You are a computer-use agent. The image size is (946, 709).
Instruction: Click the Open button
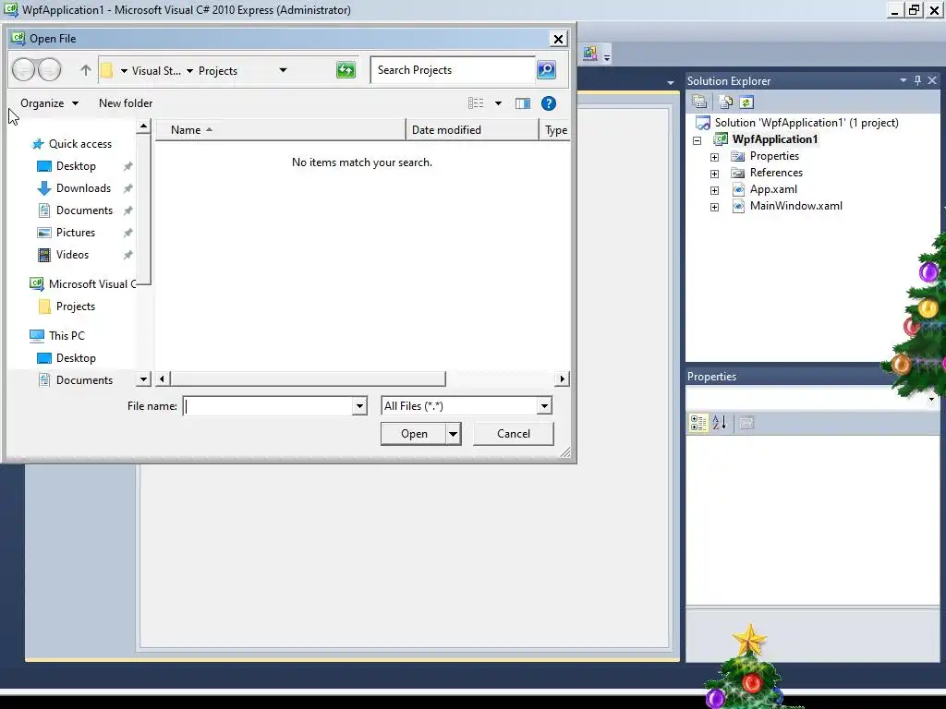coord(414,434)
